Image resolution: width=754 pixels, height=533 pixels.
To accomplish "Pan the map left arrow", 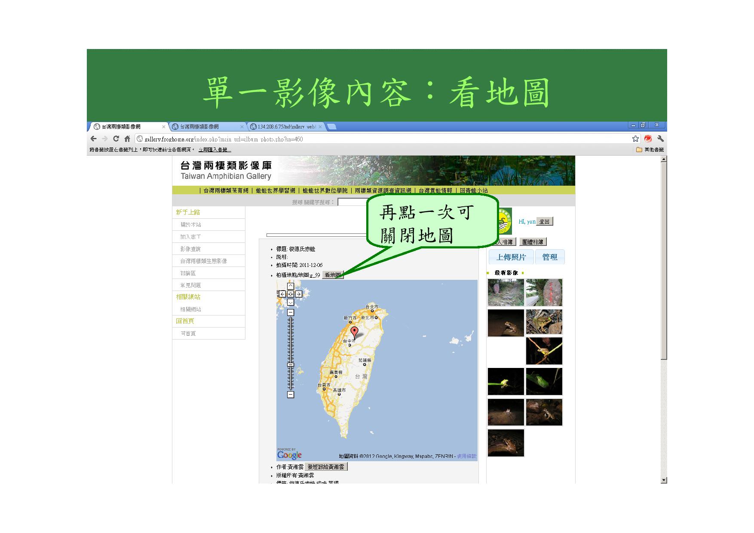I will (x=282, y=294).
